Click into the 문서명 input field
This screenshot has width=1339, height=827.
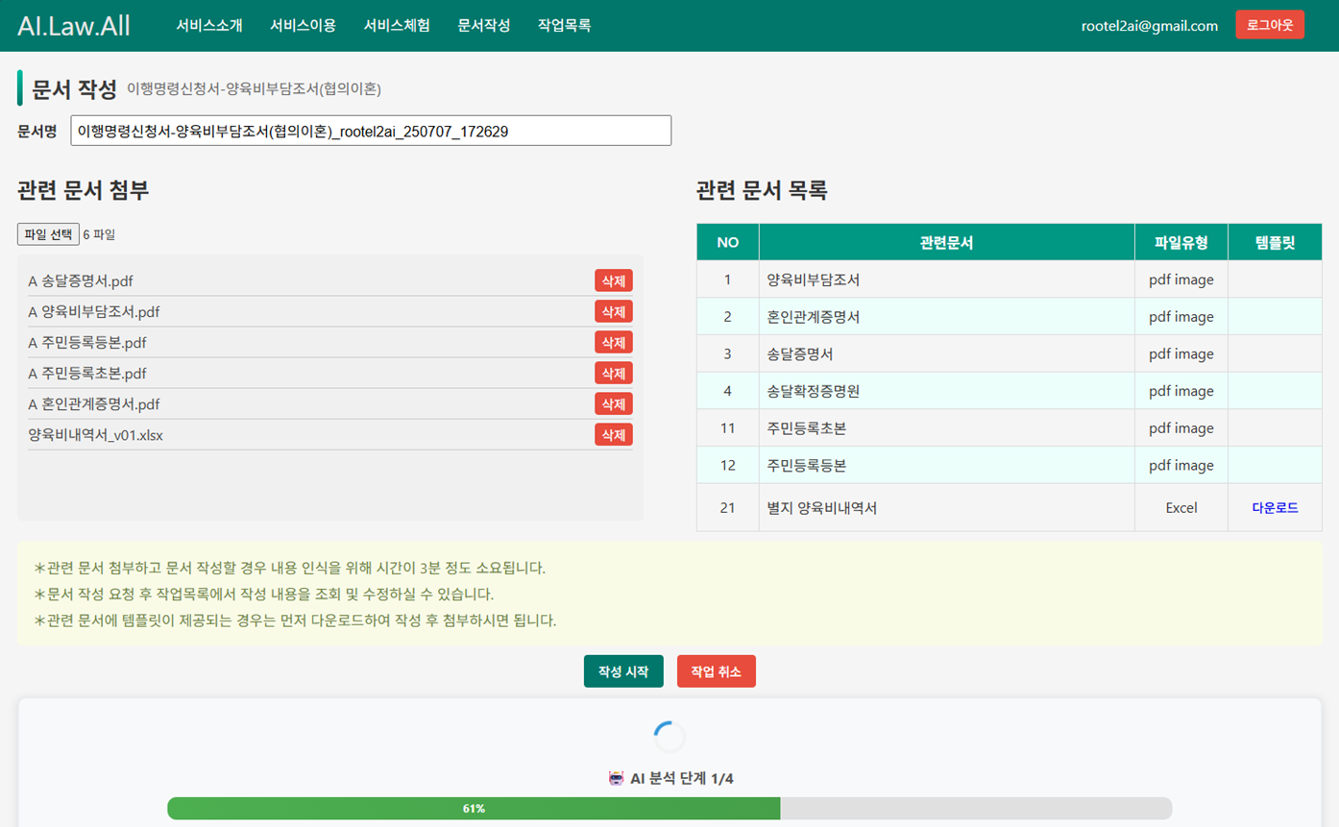[371, 131]
